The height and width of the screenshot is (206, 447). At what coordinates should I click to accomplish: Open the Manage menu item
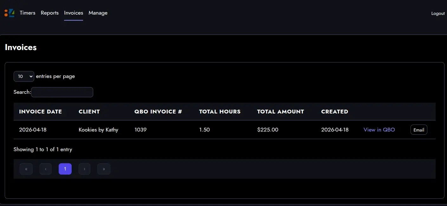(98, 13)
